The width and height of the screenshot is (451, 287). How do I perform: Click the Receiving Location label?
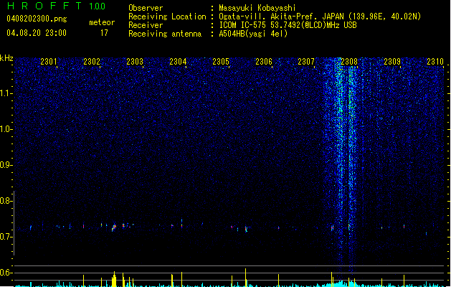(x=167, y=17)
